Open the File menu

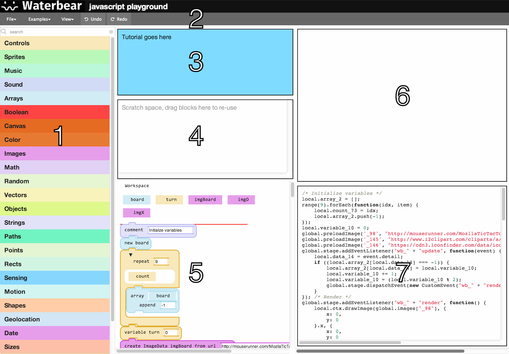(x=12, y=19)
